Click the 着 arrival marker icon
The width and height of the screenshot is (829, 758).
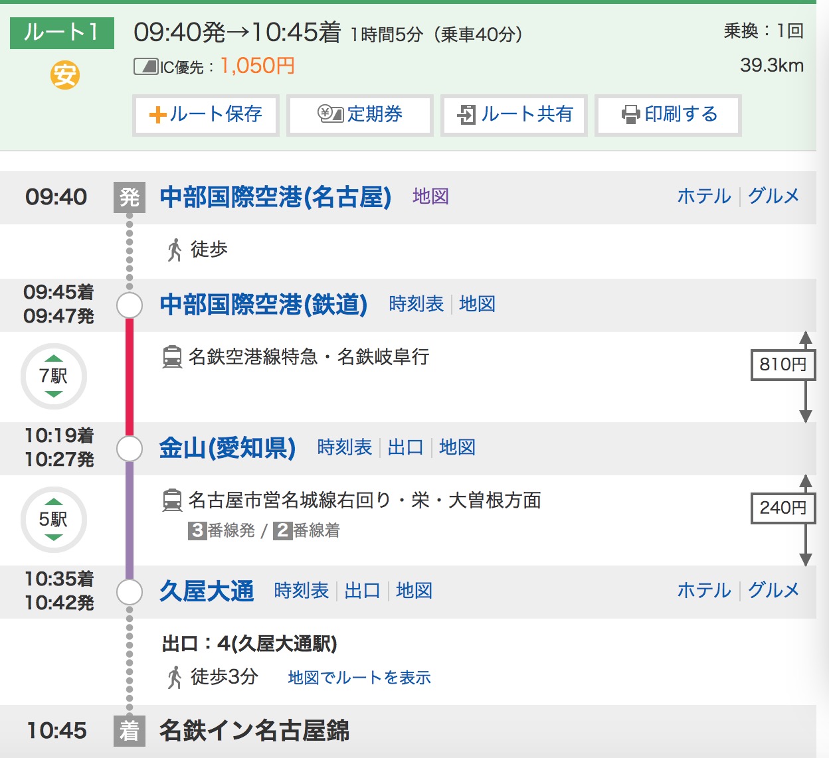click(130, 731)
